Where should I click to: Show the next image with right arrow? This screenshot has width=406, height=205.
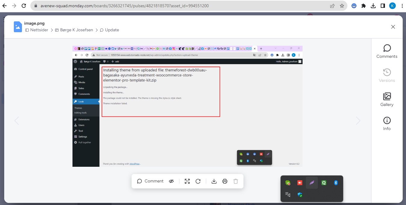(x=358, y=121)
